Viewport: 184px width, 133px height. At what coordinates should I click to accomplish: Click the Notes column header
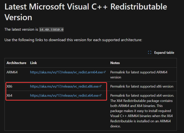(115, 63)
